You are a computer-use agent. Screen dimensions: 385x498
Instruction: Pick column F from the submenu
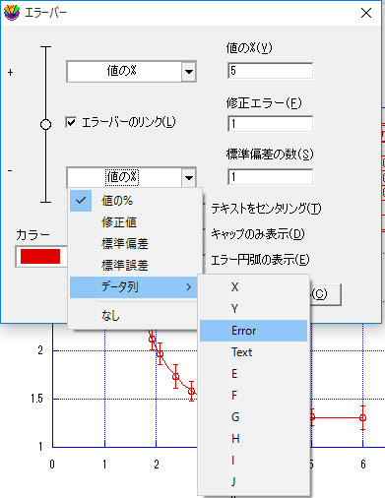253,396
